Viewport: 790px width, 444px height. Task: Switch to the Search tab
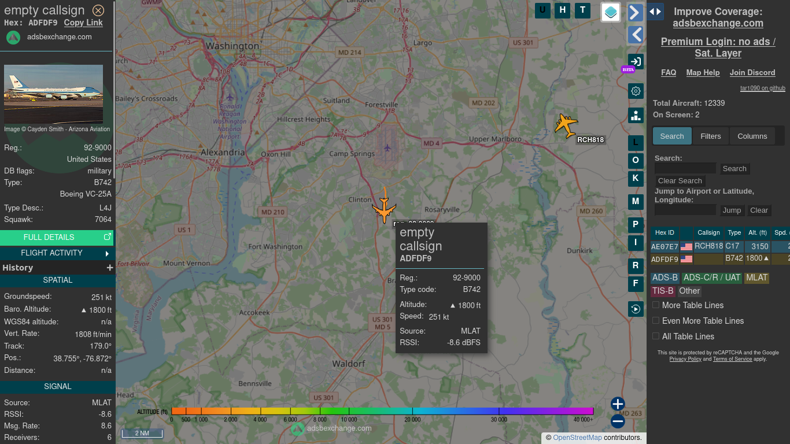[672, 136]
